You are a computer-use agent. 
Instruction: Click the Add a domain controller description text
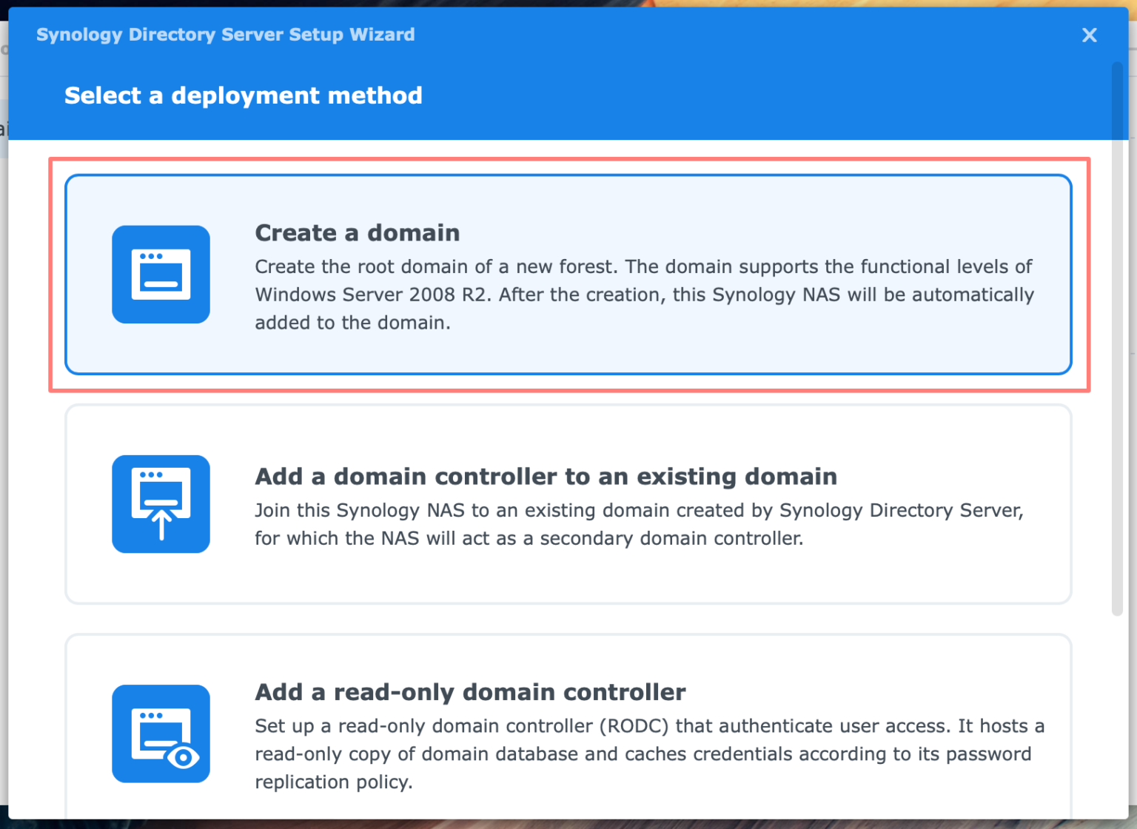639,524
